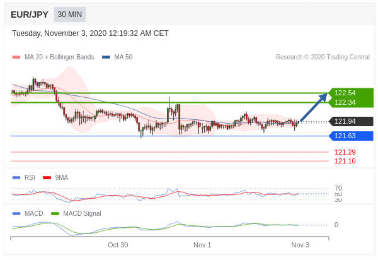This screenshot has width=378, height=260.
Task: Click the '9MA' legend label
Action: pos(62,177)
